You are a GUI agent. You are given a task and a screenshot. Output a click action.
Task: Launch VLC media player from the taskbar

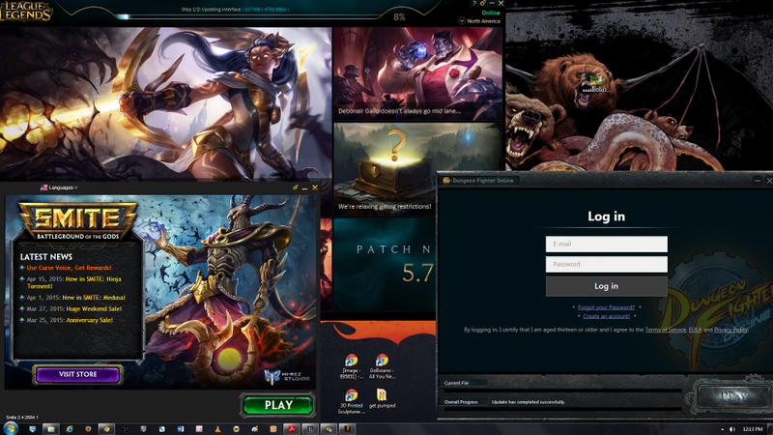click(217, 429)
